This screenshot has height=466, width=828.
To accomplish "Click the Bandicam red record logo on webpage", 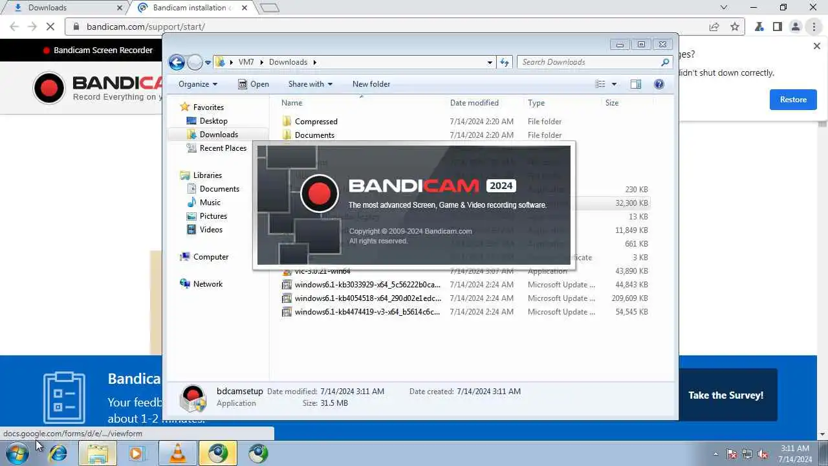I will pyautogui.click(x=49, y=89).
